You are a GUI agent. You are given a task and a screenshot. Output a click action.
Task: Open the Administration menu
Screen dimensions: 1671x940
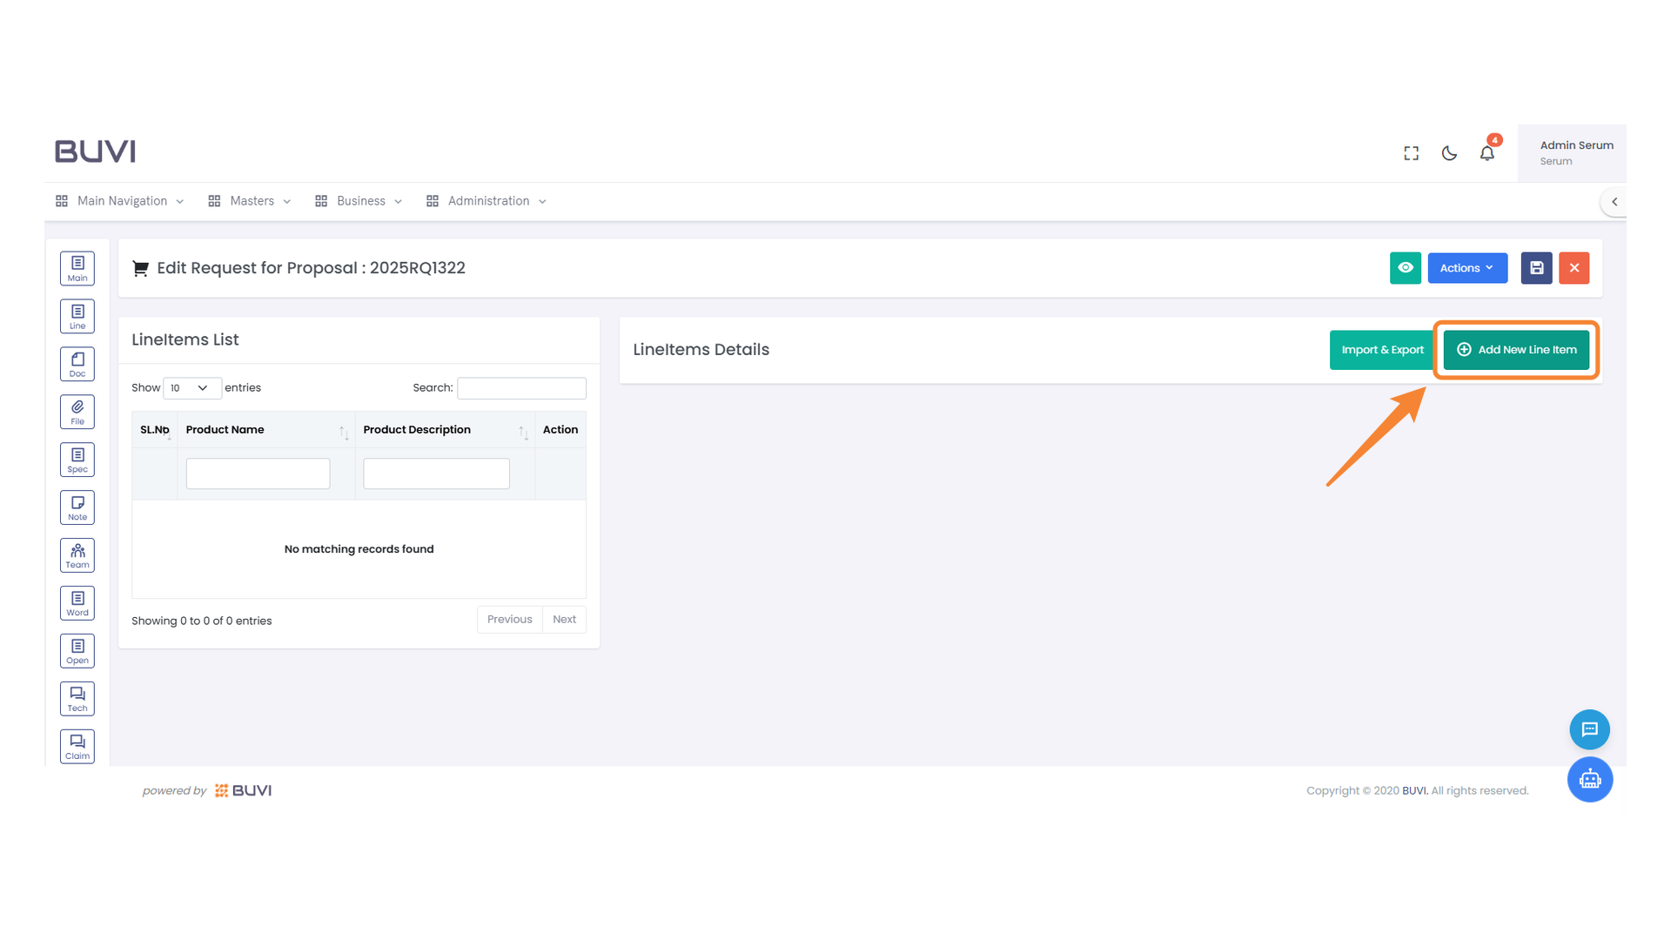pos(487,201)
